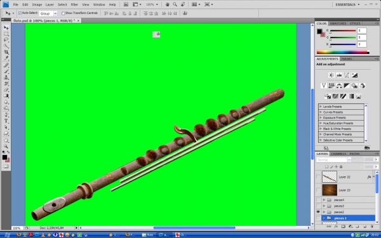Select the Eraser tool
The image size is (381, 238).
(6, 90)
